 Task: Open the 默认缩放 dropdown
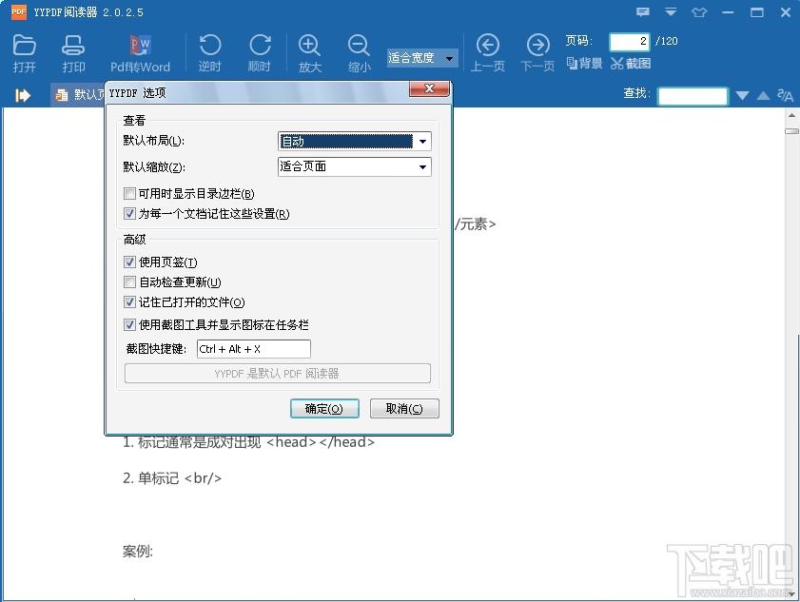tap(355, 166)
